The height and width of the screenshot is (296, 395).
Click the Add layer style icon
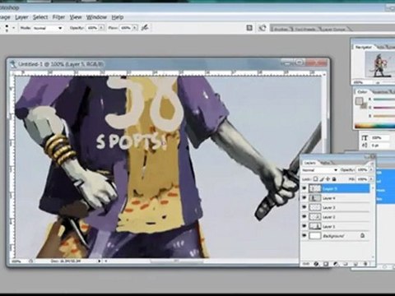pos(316,264)
